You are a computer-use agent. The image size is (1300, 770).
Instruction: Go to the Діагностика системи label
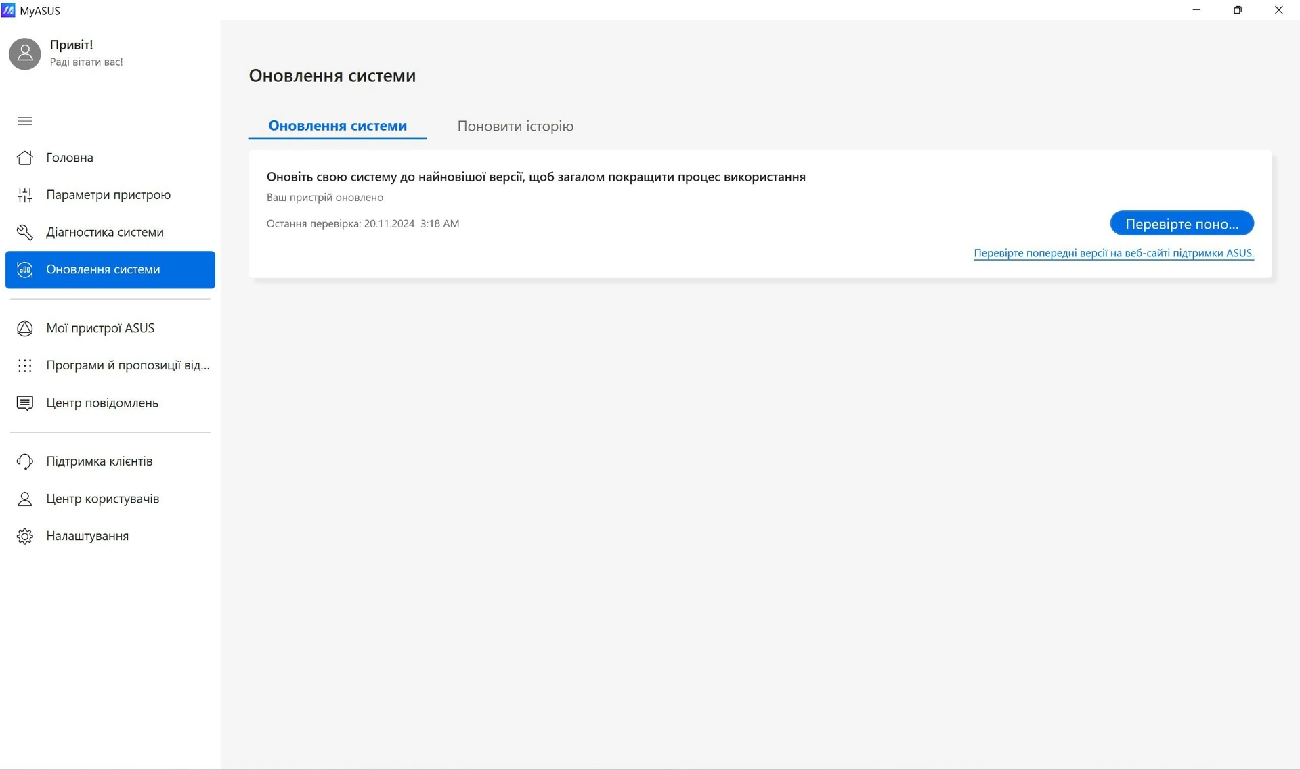point(105,232)
